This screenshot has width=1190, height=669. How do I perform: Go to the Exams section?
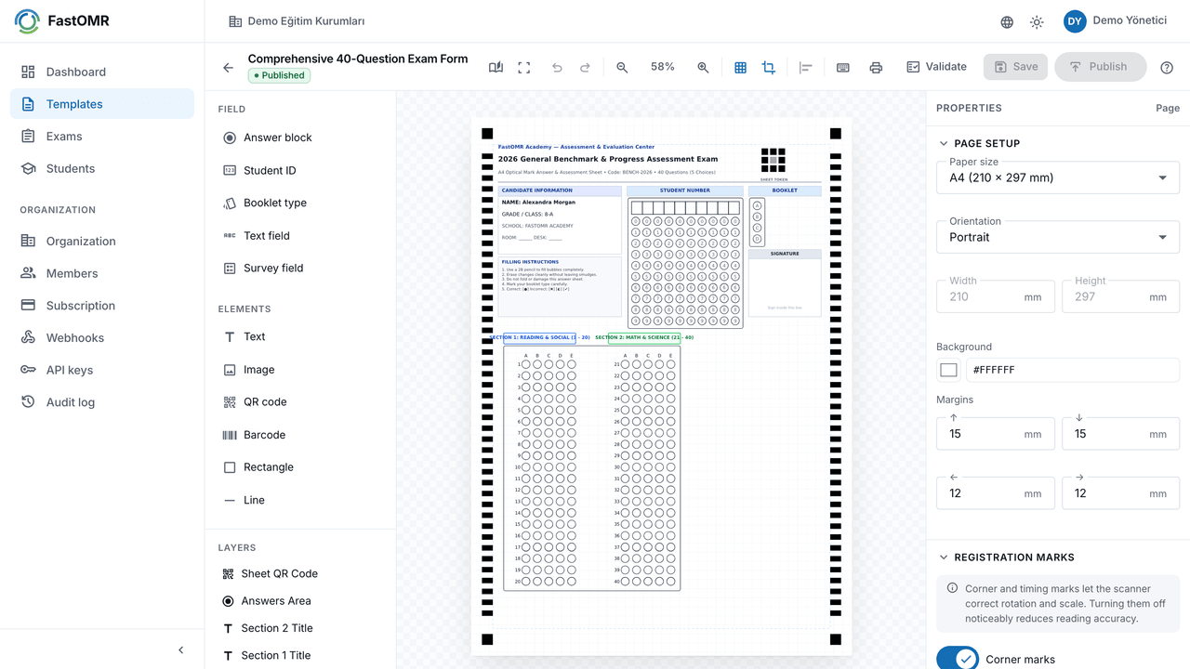(x=102, y=137)
